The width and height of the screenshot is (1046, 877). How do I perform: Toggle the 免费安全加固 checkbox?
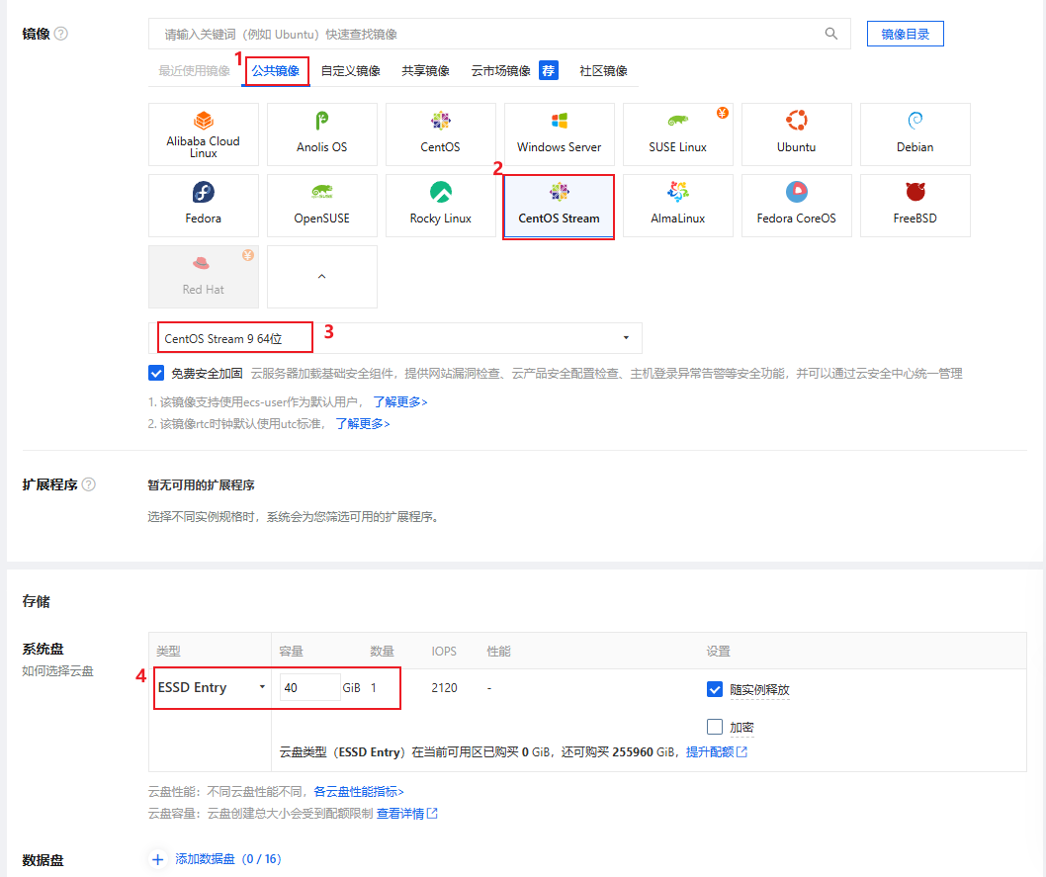click(156, 373)
